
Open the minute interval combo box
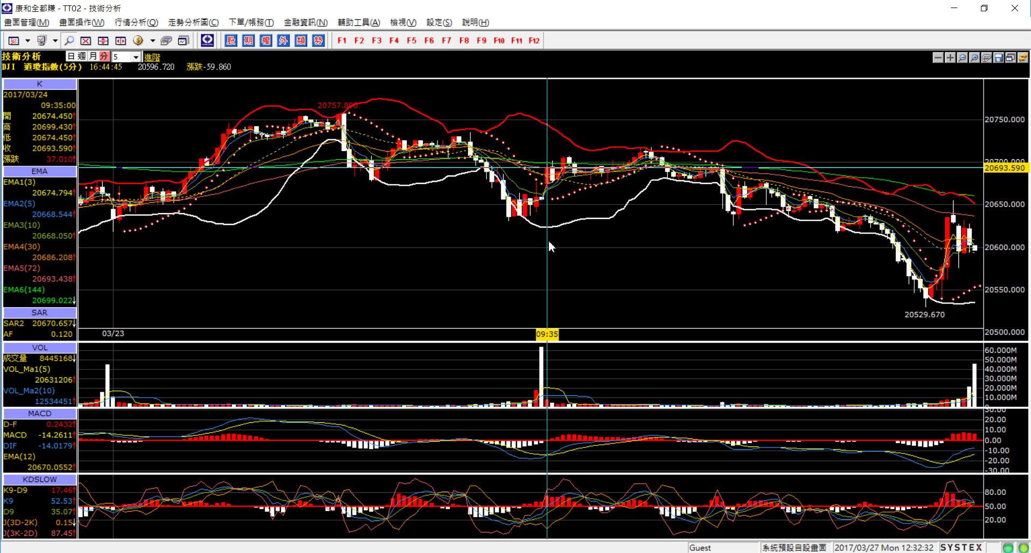pos(126,56)
